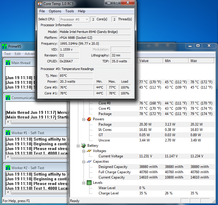This screenshot has height=205, width=218.
Task: Click the Max column header
Action: click(x=201, y=61)
